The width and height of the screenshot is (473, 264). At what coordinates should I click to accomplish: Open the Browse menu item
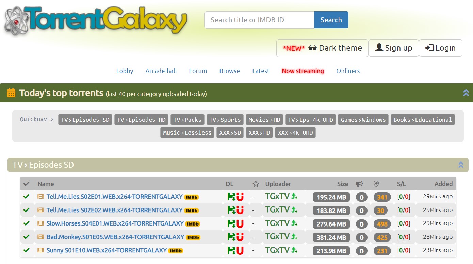(x=229, y=71)
